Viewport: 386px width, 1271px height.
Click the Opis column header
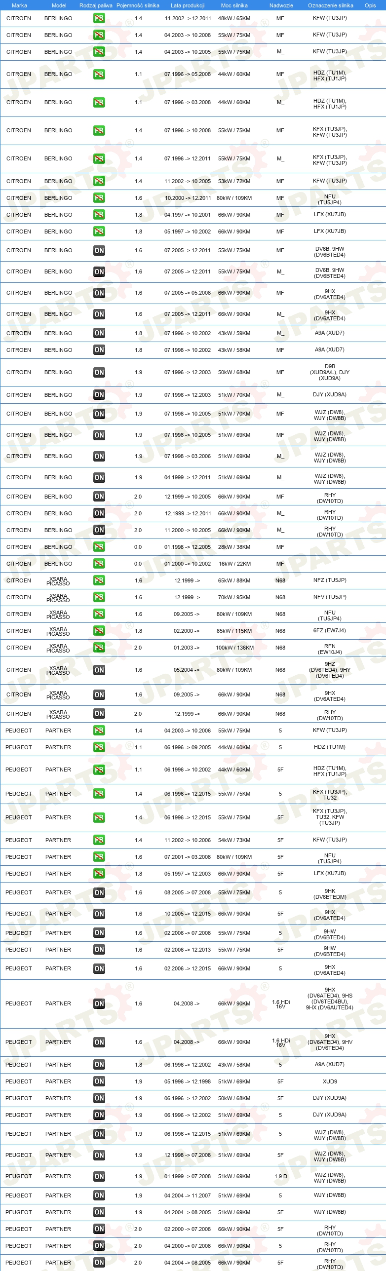[370, 5]
